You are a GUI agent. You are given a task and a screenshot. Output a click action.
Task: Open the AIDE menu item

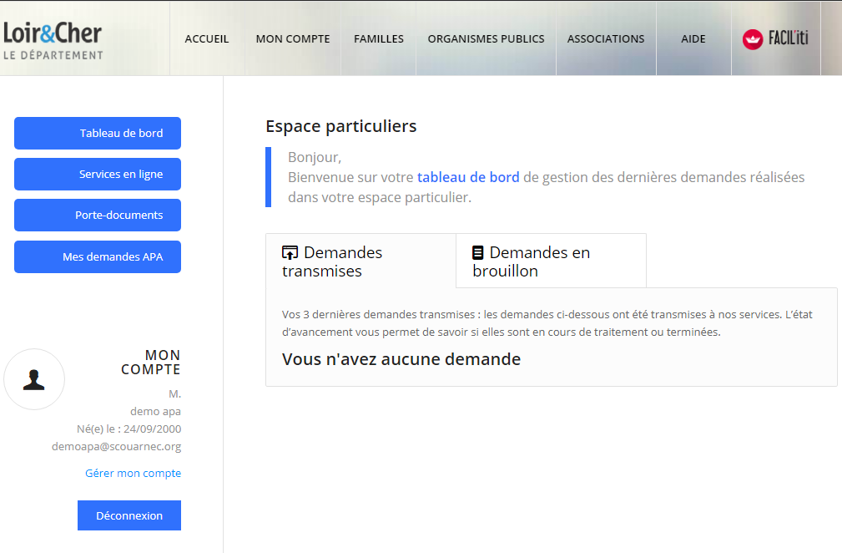pos(693,38)
